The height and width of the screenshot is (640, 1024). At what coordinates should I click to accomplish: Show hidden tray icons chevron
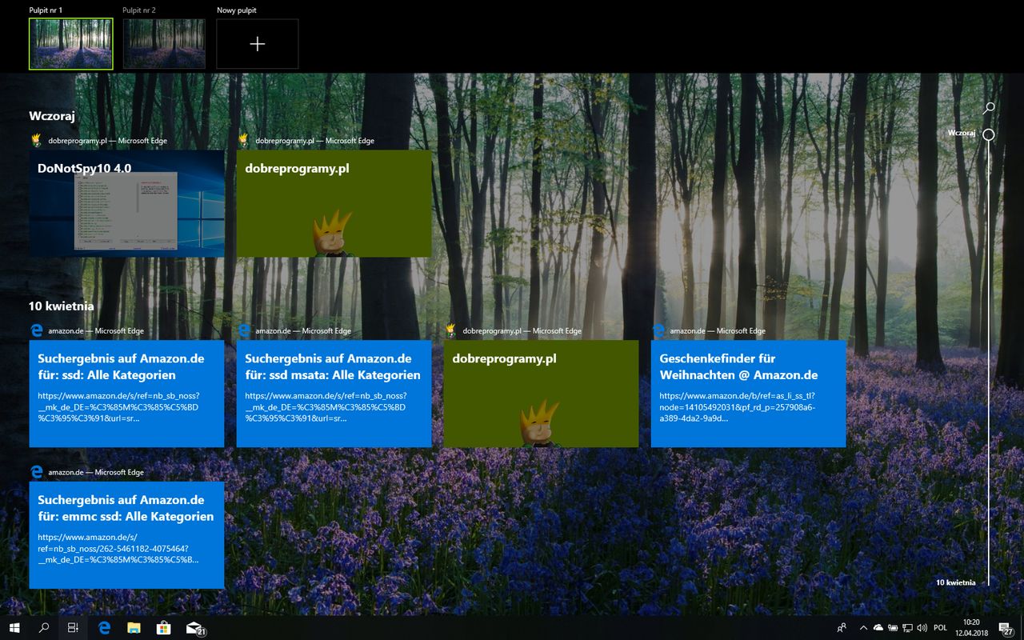coord(862,628)
